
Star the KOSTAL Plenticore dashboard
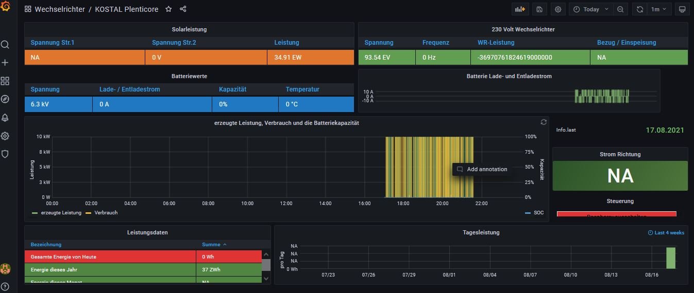[168, 9]
